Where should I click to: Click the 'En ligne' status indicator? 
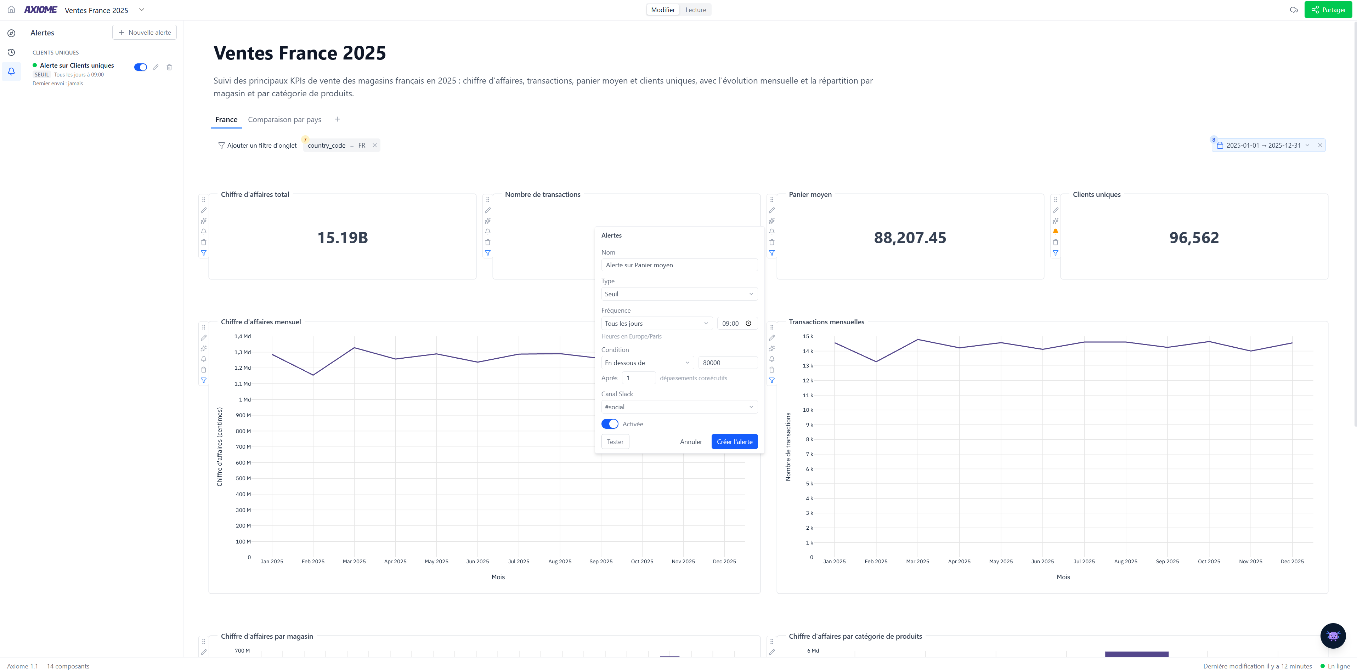(1335, 666)
